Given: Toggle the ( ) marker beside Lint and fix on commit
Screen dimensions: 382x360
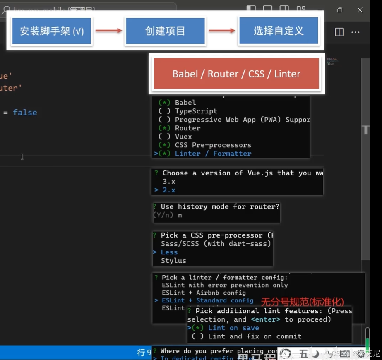Looking at the screenshot, I should [x=197, y=336].
